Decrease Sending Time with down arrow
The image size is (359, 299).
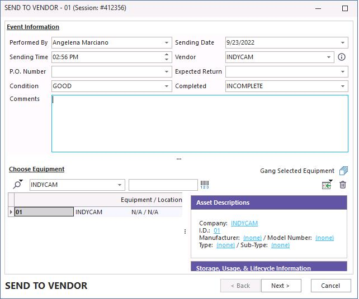pyautogui.click(x=167, y=59)
